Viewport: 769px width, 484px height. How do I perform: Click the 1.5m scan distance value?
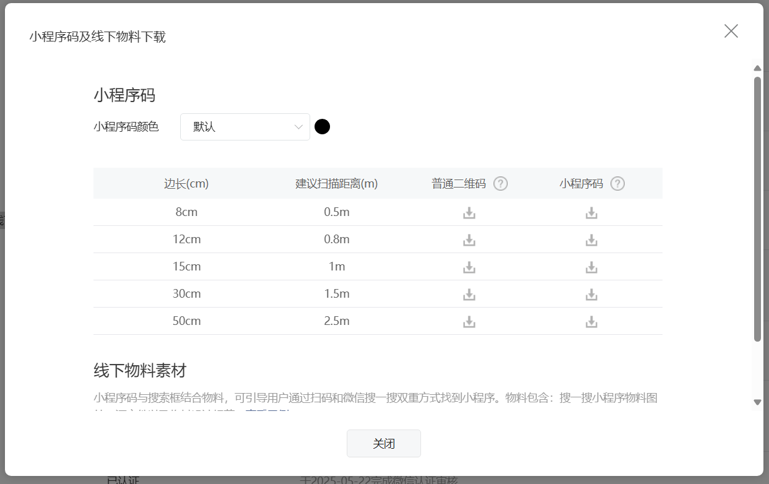tap(337, 294)
